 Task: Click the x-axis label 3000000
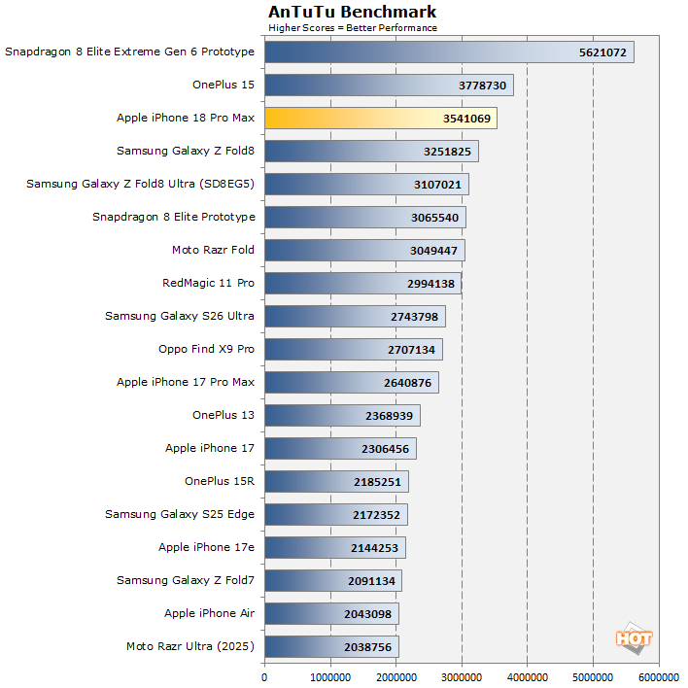pyautogui.click(x=462, y=678)
